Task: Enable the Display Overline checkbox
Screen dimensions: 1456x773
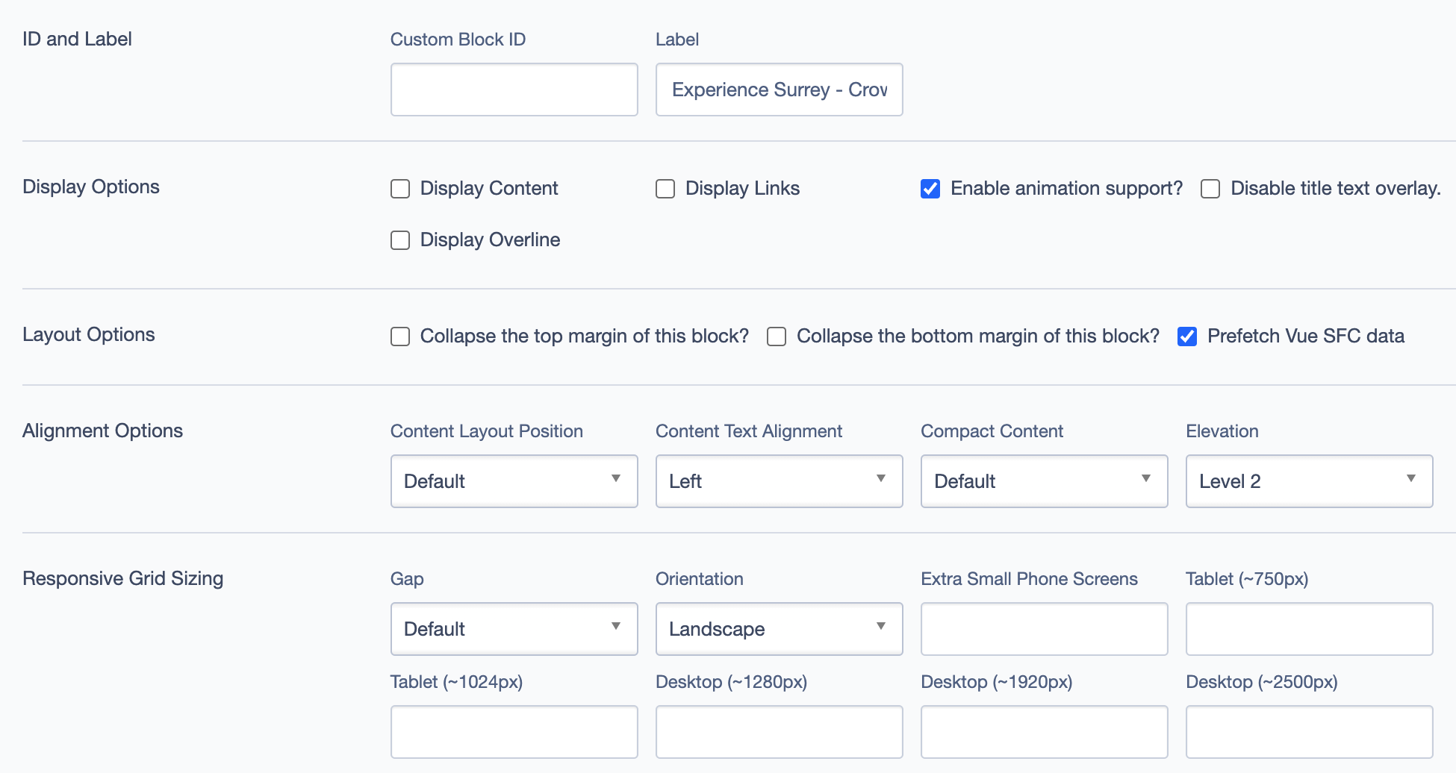Action: click(401, 240)
